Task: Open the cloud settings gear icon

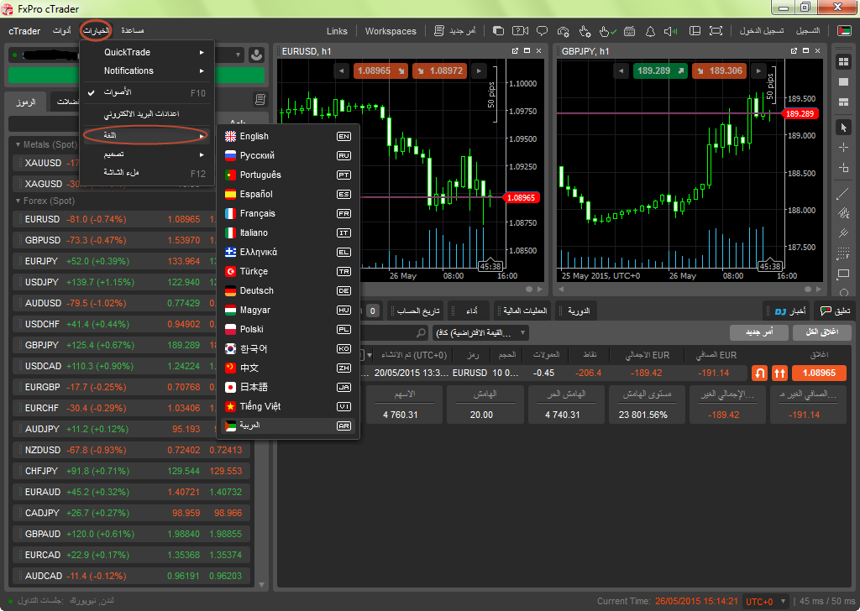Action: click(x=564, y=31)
